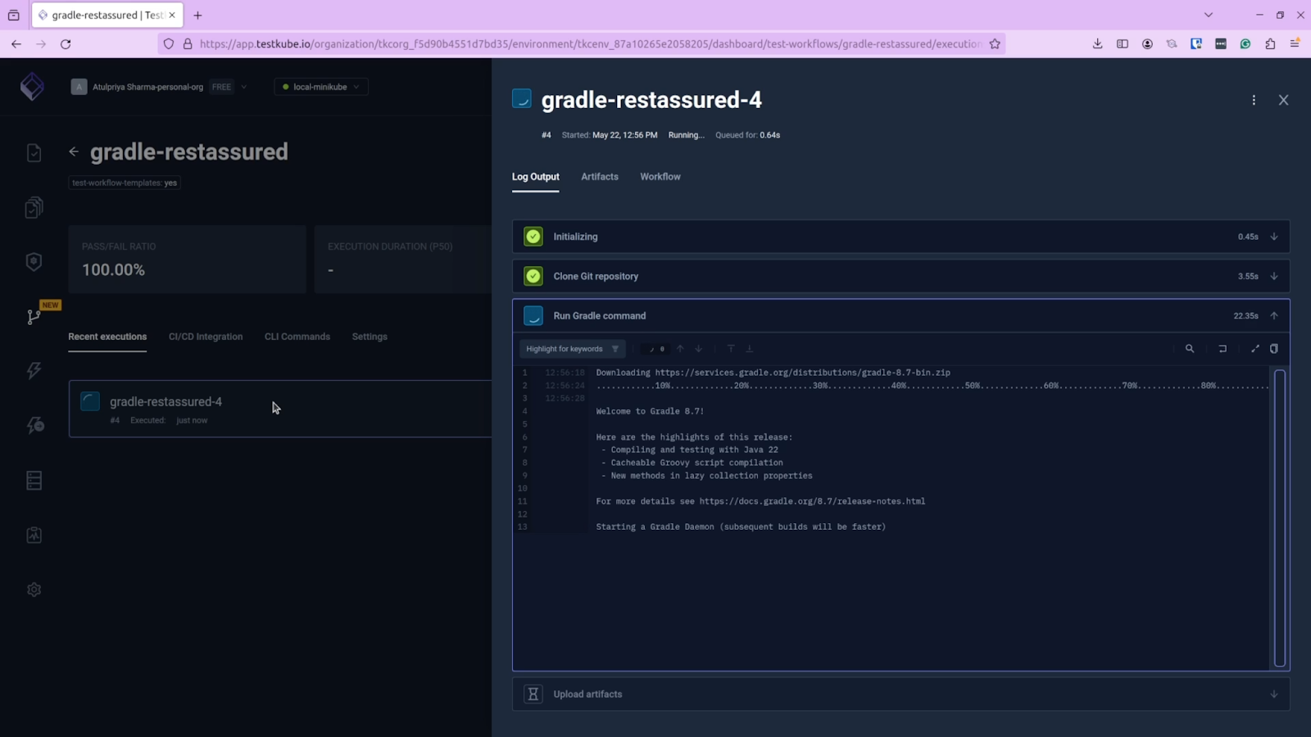Select the CI/CD Integration tab
This screenshot has width=1311, height=737.
point(206,337)
